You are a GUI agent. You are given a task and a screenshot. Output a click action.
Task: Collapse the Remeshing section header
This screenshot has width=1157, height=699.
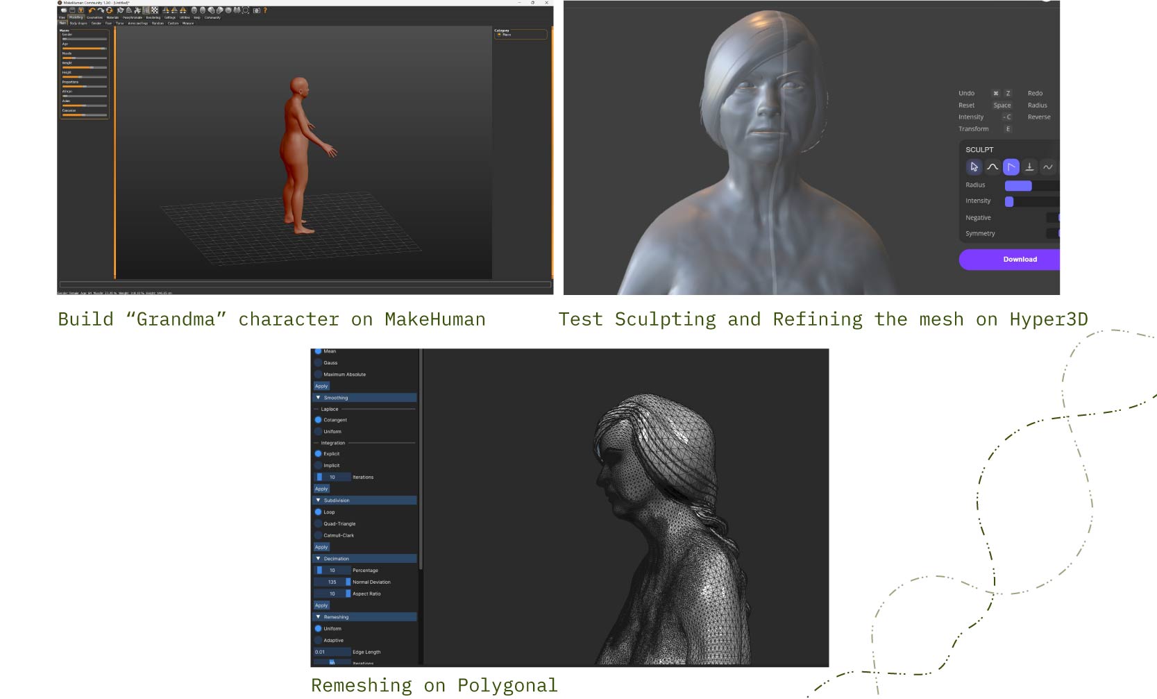[319, 617]
